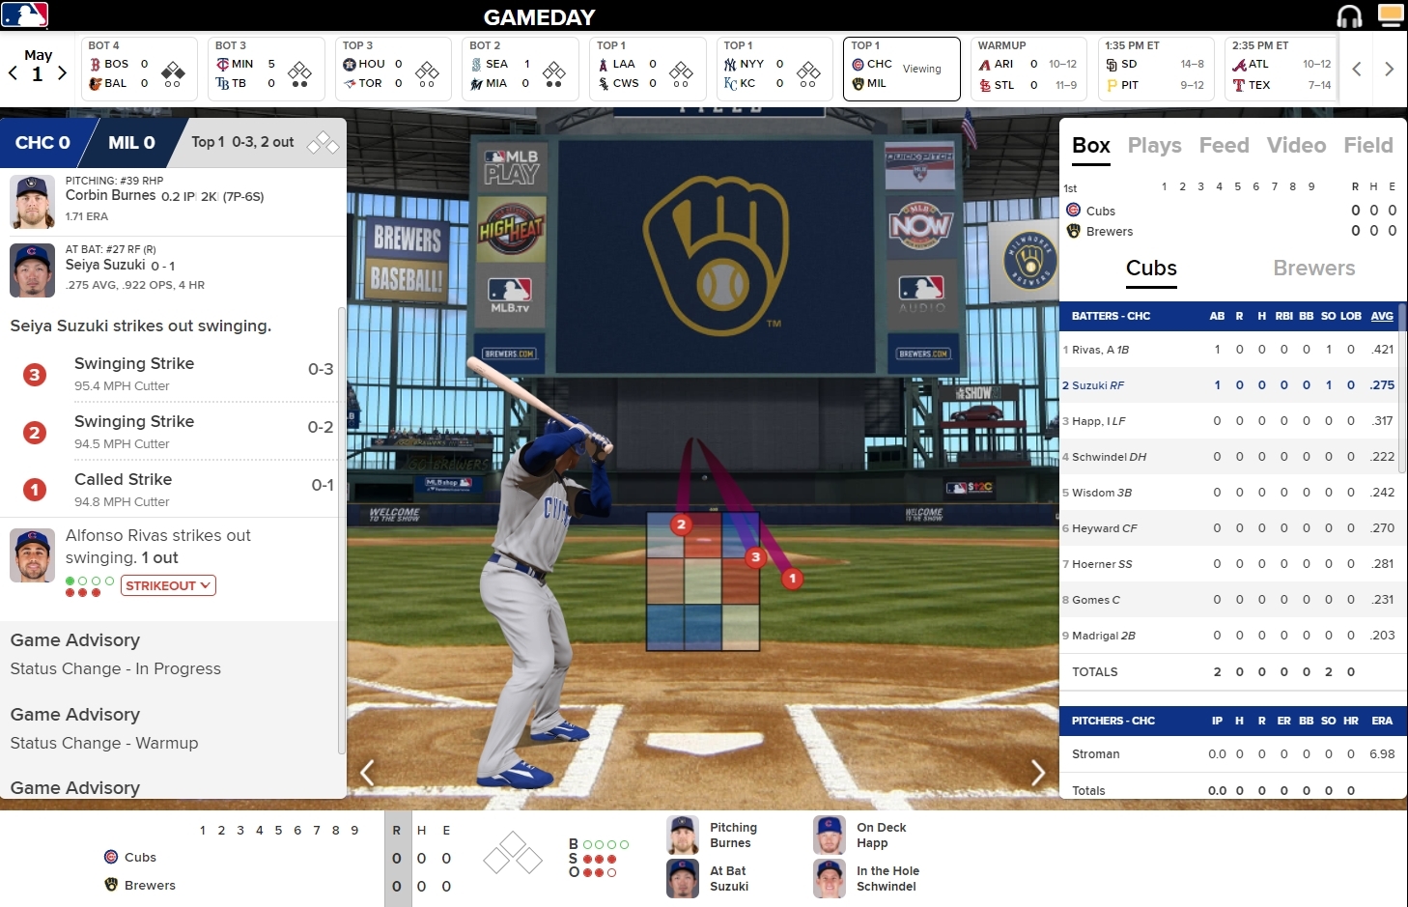The image size is (1408, 907).
Task: Open the audio headphones icon
Action: (x=1349, y=16)
